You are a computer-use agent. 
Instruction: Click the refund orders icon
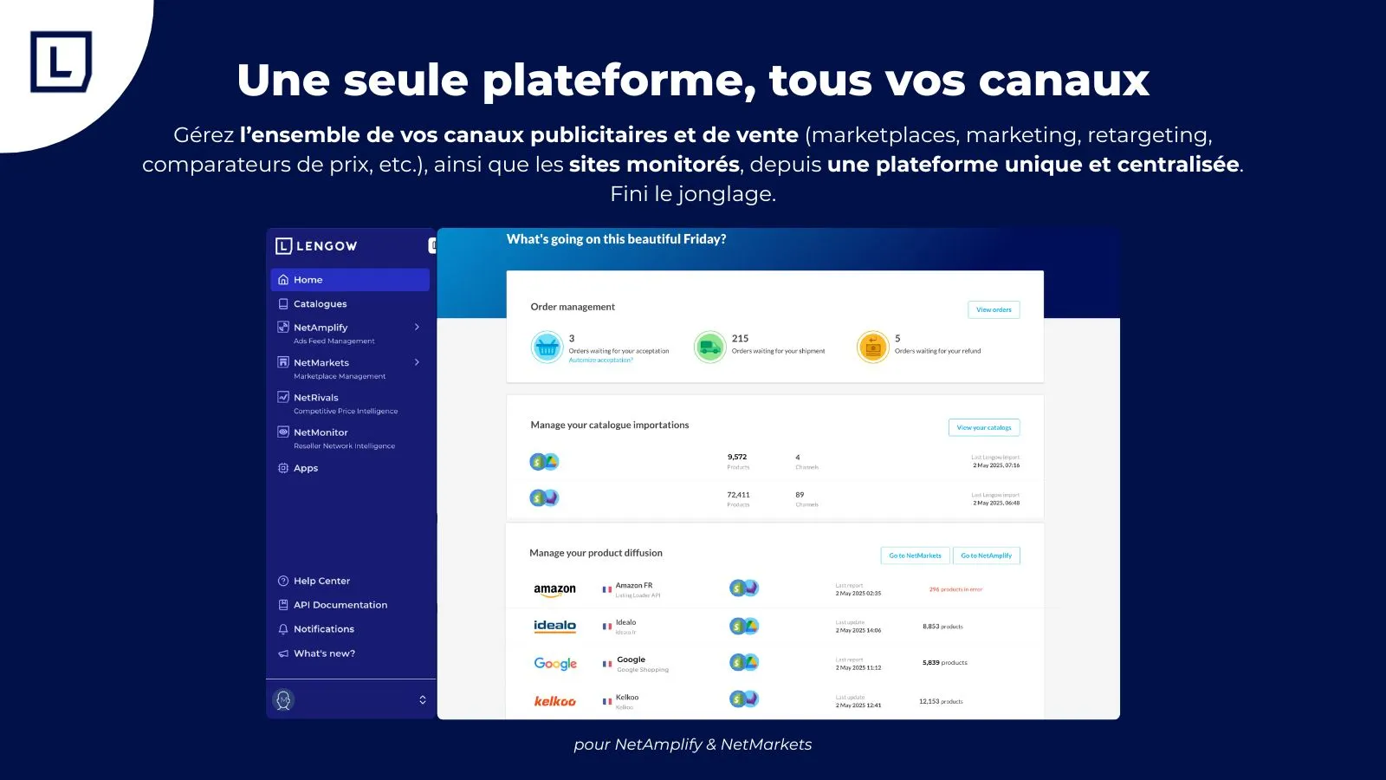click(x=873, y=348)
